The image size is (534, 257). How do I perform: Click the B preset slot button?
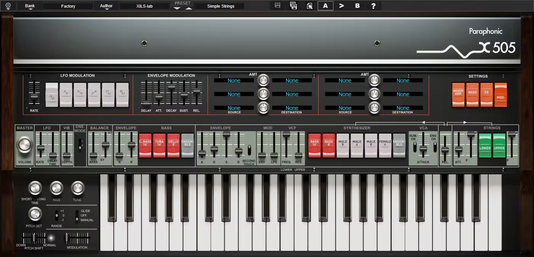coord(357,6)
